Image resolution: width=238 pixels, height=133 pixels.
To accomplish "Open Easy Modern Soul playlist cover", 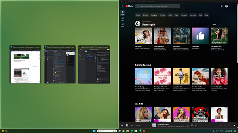I will coord(219,36).
